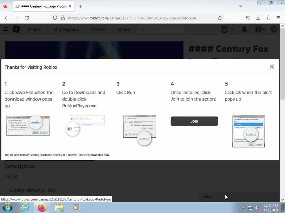285x213 pixels.
Task: Show hidden system tray icons
Action: click(x=243, y=208)
